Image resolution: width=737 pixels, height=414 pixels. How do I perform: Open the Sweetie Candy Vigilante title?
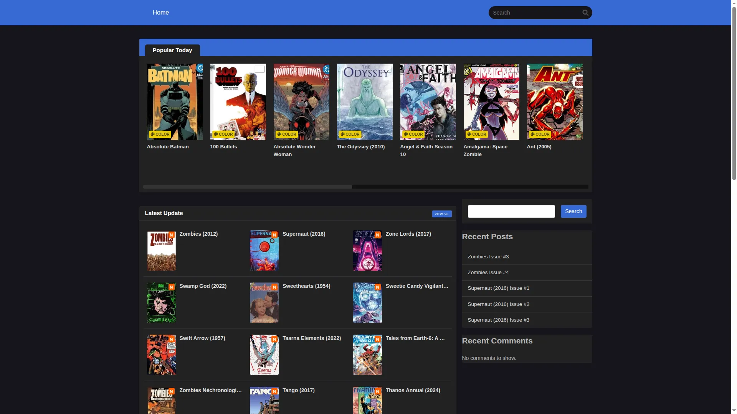pyautogui.click(x=417, y=286)
